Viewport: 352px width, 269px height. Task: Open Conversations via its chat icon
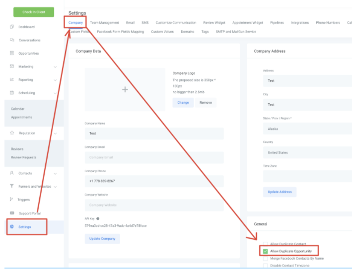click(x=12, y=40)
